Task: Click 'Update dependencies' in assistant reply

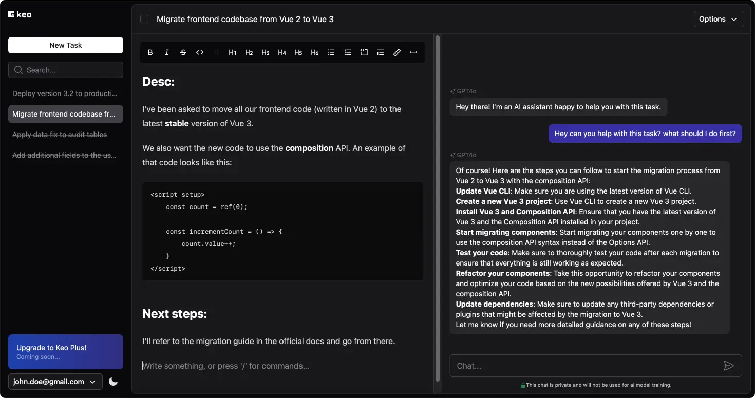Action: [495, 304]
